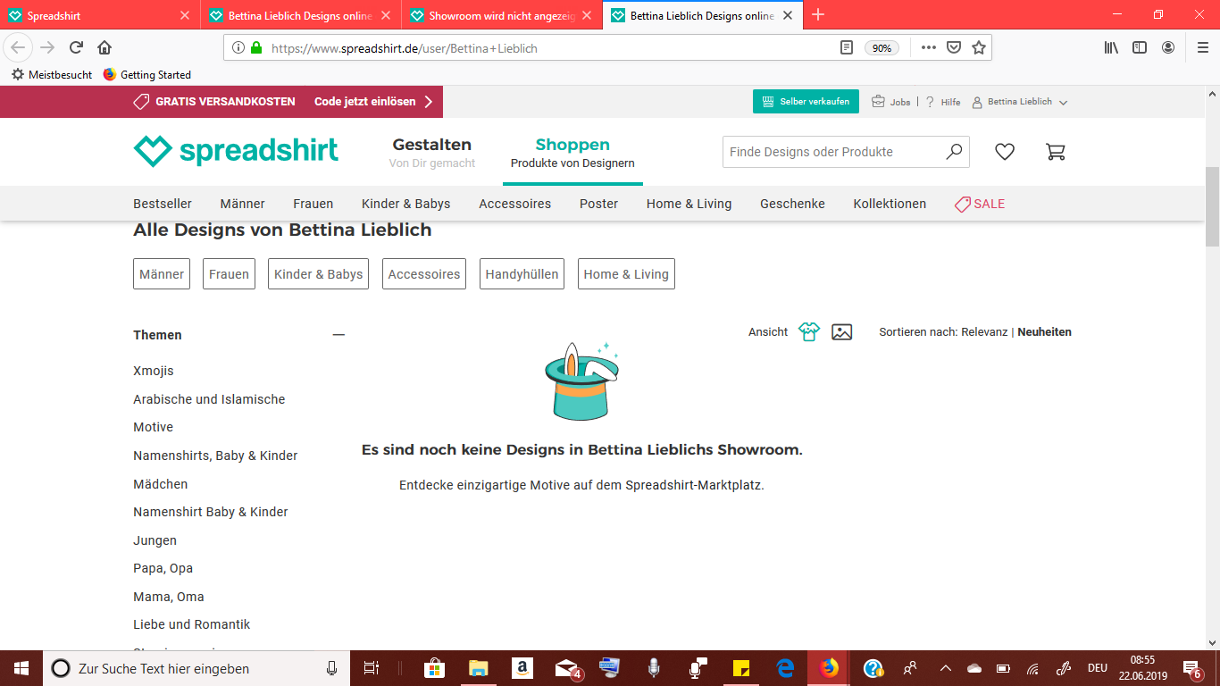Select Geschenke in the navigation bar
This screenshot has width=1220, height=686.
pos(792,204)
